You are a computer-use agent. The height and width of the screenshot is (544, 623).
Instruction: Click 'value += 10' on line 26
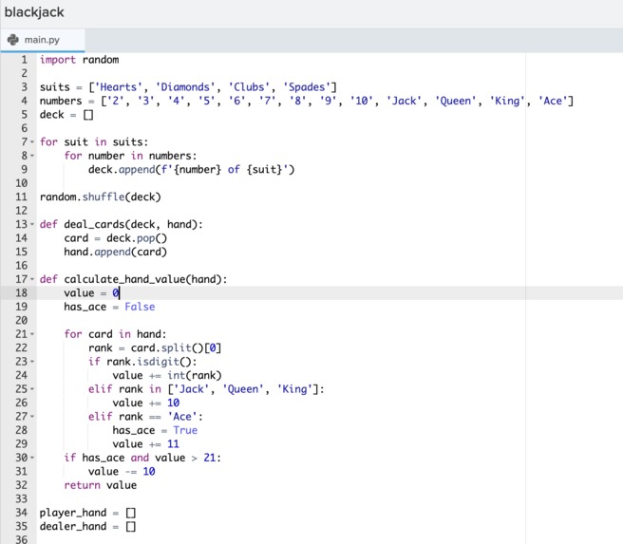[146, 403]
